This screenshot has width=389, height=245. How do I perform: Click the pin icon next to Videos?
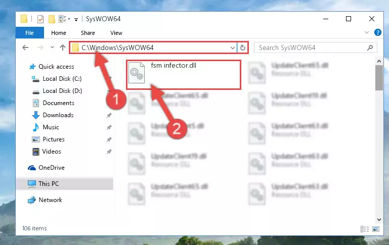[x=109, y=152]
